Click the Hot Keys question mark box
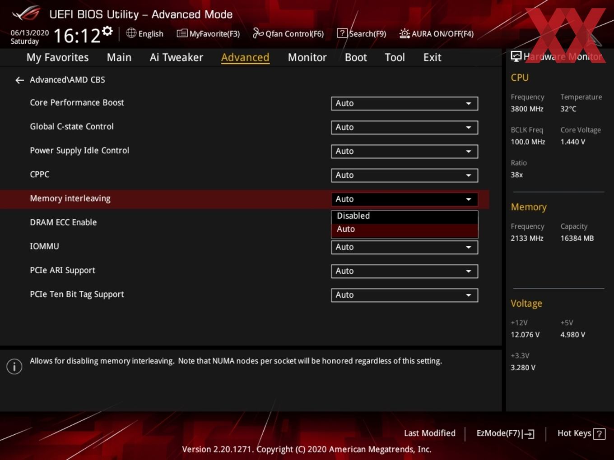 coord(599,434)
